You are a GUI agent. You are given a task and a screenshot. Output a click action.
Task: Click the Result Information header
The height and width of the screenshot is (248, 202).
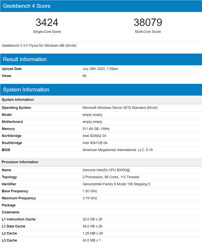[101, 59]
